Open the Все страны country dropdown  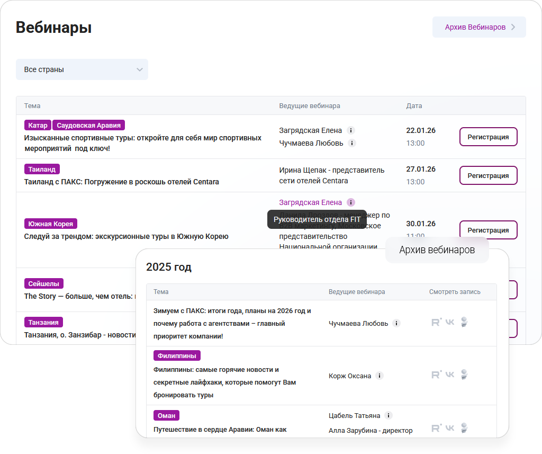82,69
